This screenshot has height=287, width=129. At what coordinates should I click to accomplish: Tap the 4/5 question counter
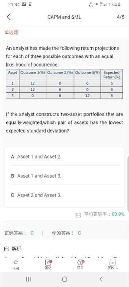(x=121, y=17)
